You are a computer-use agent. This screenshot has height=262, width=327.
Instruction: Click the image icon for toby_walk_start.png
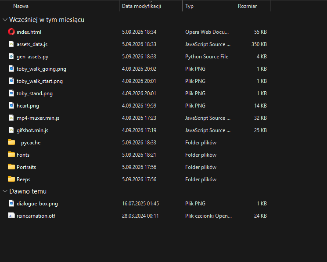tap(11, 81)
